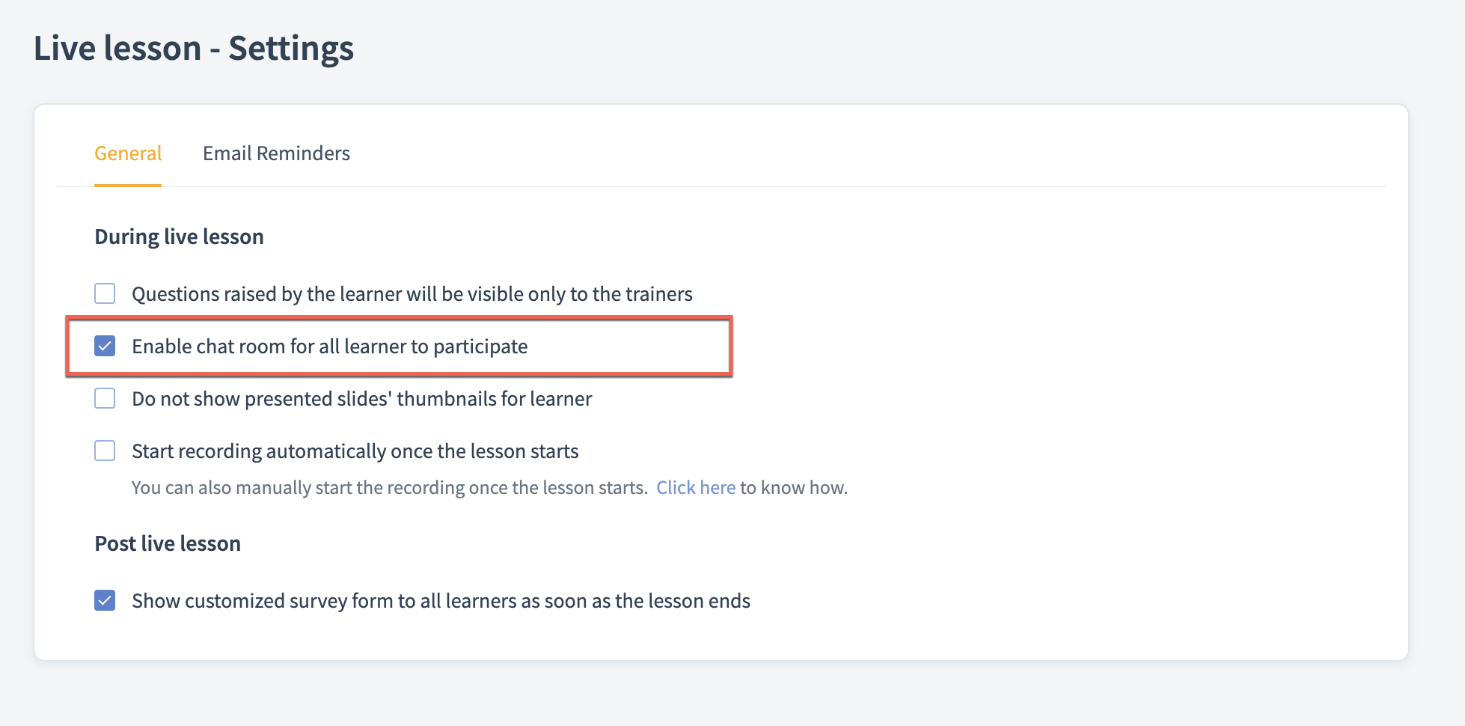
Task: Click the 'to know how.' text after link
Action: (x=794, y=488)
